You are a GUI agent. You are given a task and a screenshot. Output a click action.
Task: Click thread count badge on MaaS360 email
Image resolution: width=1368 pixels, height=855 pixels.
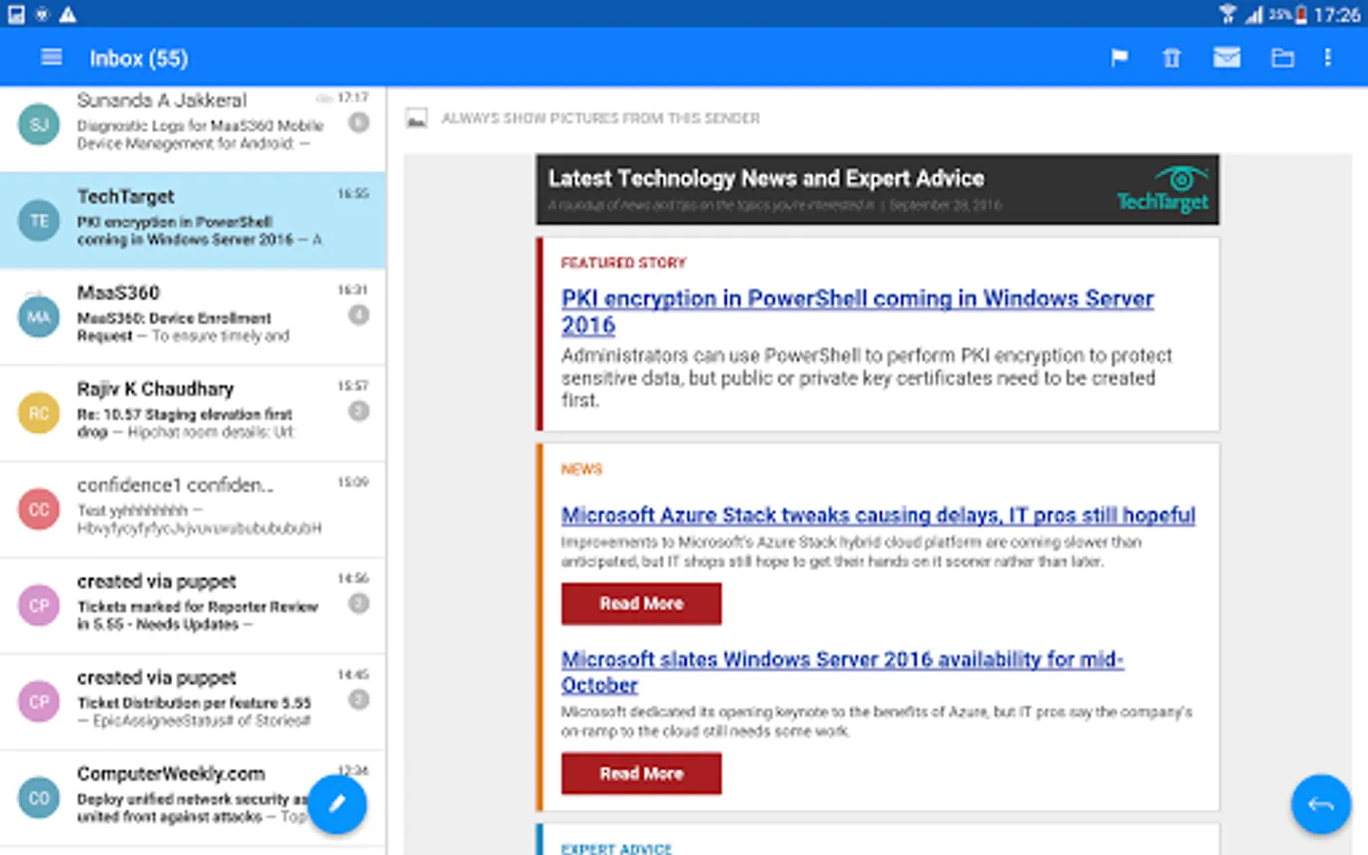point(358,314)
